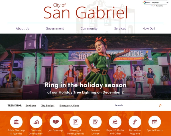Expand the How Do I menu

point(149,29)
